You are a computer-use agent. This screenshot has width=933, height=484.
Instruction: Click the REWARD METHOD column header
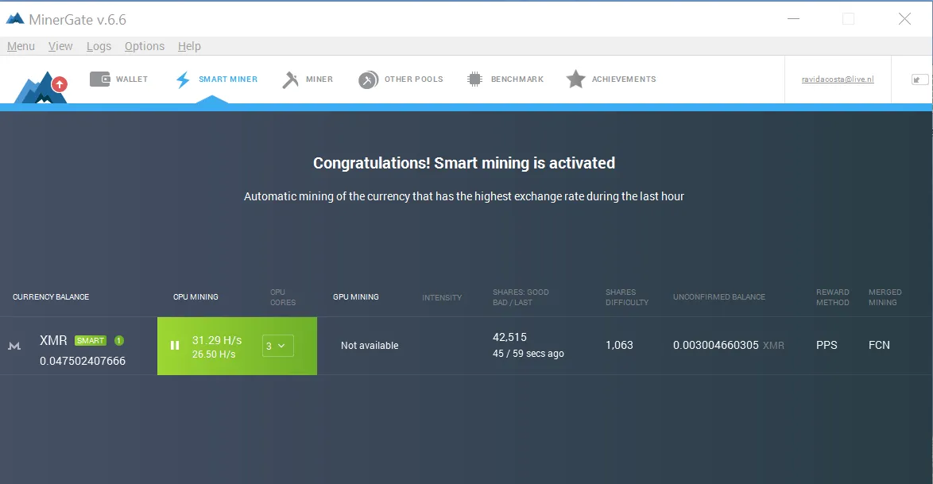pyautogui.click(x=832, y=297)
